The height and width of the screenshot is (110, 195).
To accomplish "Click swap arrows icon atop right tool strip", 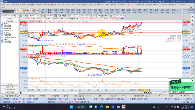I will click(192, 16).
